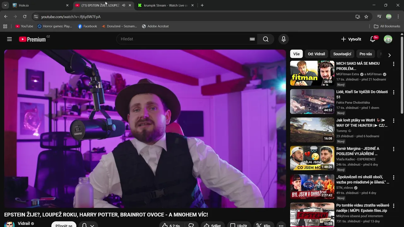The image size is (404, 227).
Task: Like the video with thumbs up
Action: (x=171, y=225)
